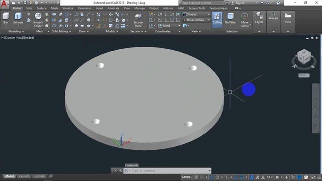Expand the Modify panel
The width and height of the screenshot is (322, 181).
coord(112,31)
